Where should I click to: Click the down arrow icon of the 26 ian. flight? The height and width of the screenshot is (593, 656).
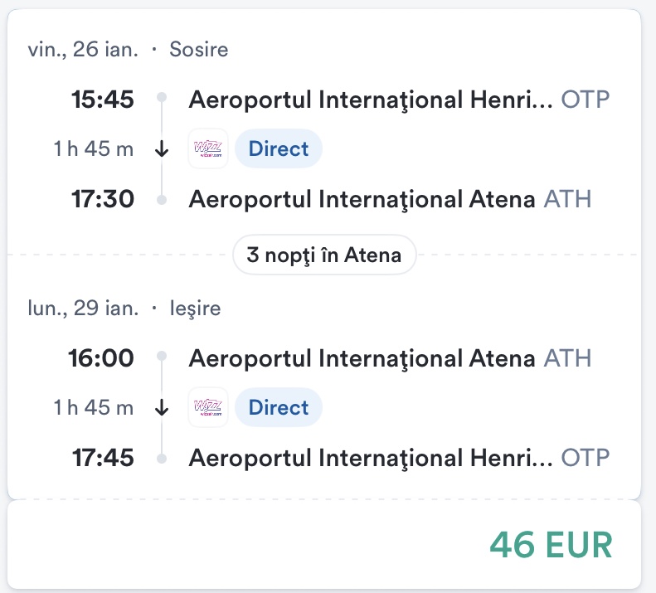pos(163,149)
